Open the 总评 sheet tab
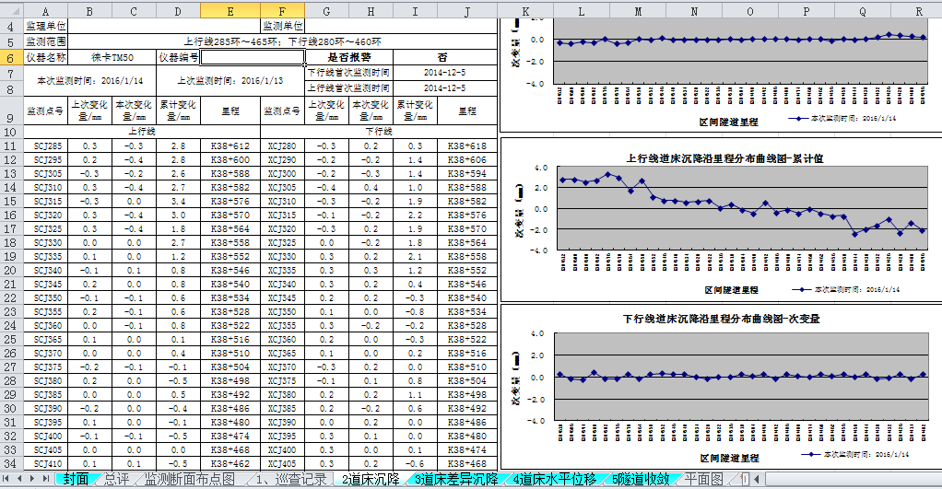Viewport: 942px width, 489px height. [x=116, y=479]
